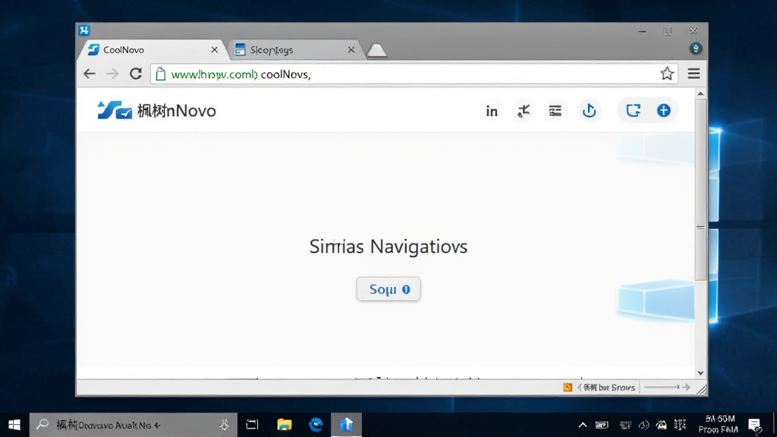Image resolution: width=777 pixels, height=437 pixels.
Task: Open Microsoft Edge from the taskbar
Action: (316, 425)
